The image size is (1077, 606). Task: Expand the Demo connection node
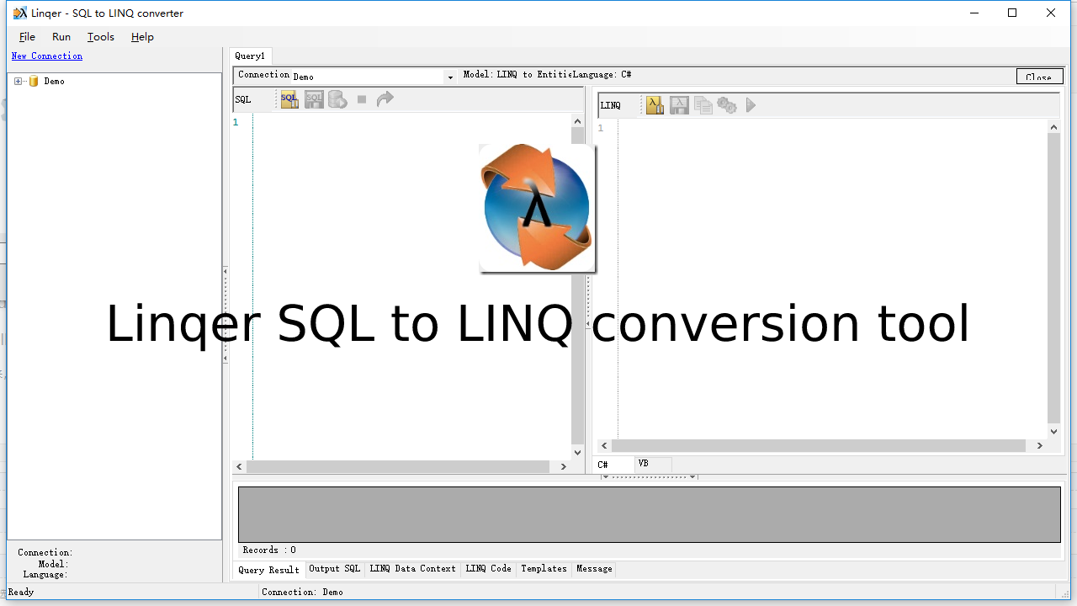click(19, 82)
